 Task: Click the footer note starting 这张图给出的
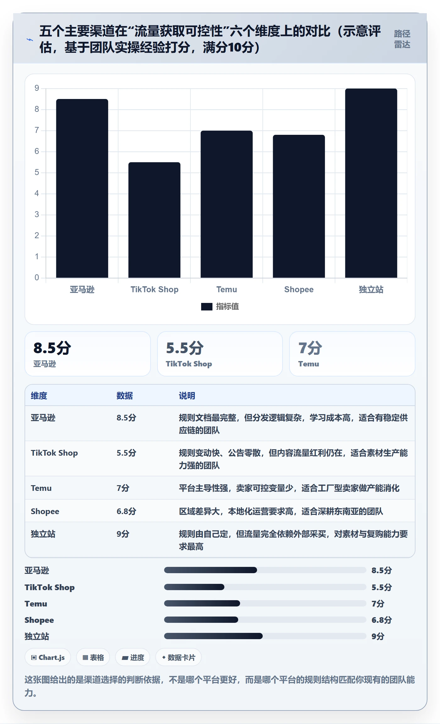pos(220,686)
